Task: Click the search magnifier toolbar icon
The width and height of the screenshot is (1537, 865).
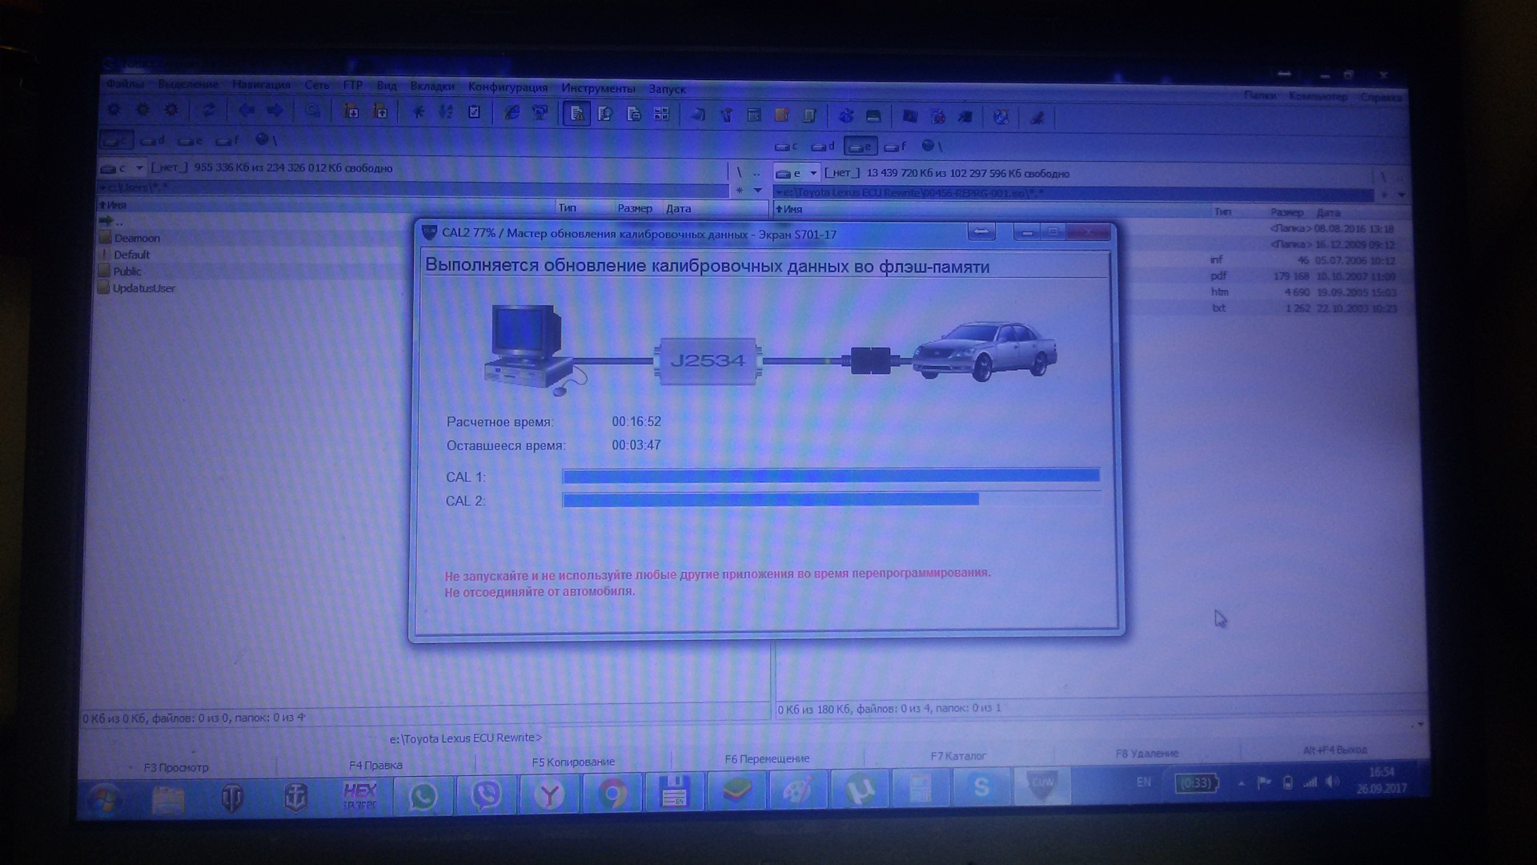Action: pos(313,111)
